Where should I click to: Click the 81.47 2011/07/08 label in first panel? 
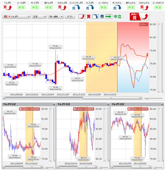[x=10, y=112]
